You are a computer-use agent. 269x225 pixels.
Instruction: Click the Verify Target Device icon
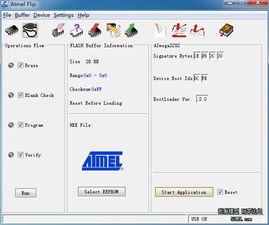tap(113, 30)
